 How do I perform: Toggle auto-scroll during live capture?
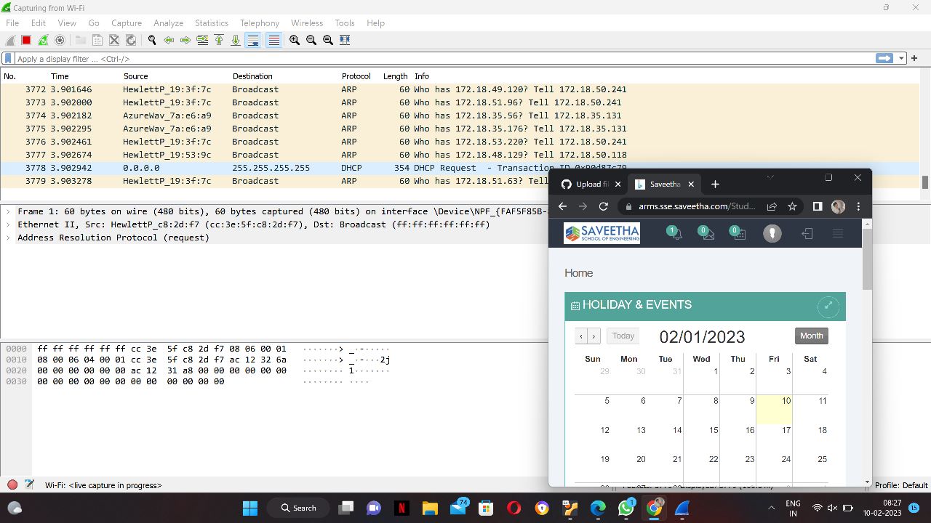(x=255, y=40)
